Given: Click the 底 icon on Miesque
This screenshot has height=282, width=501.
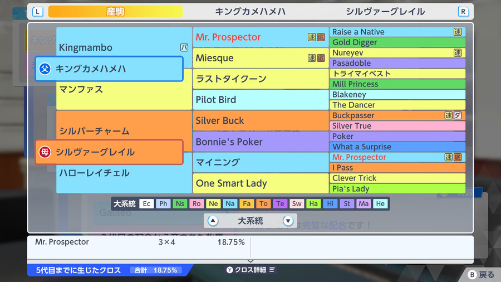Looking at the screenshot, I should point(321,58).
